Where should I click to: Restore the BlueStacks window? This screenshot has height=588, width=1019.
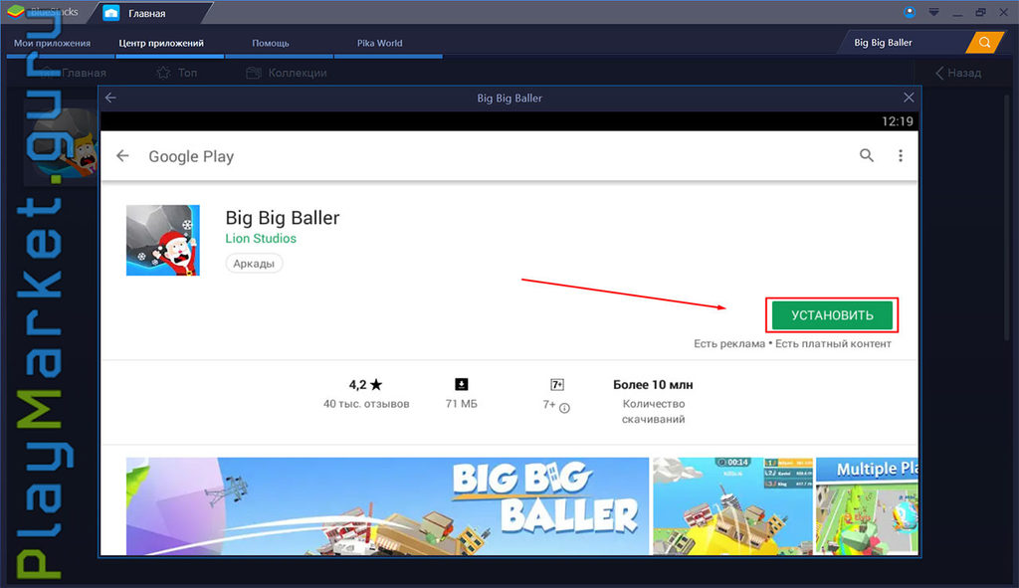980,12
